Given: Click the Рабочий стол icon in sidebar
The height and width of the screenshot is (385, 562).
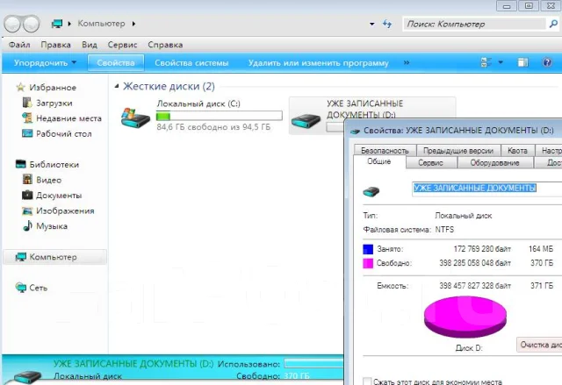Looking at the screenshot, I should 27,133.
